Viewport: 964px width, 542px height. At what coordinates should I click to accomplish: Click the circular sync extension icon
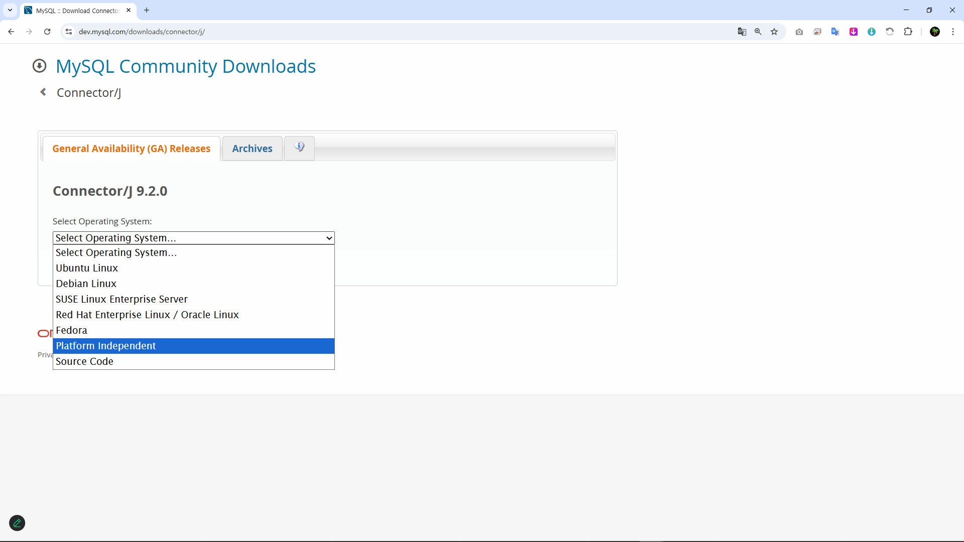[x=890, y=32]
